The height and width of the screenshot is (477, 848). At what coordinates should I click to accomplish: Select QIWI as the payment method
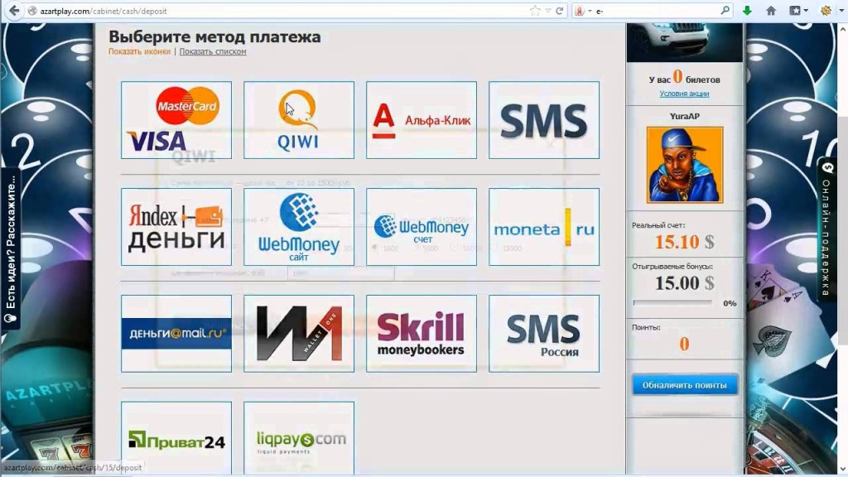[298, 120]
